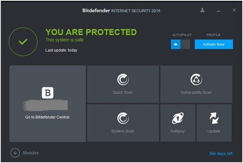The width and height of the screenshot is (243, 163).
Task: Open Safepay secure browser
Action: coord(178,123)
